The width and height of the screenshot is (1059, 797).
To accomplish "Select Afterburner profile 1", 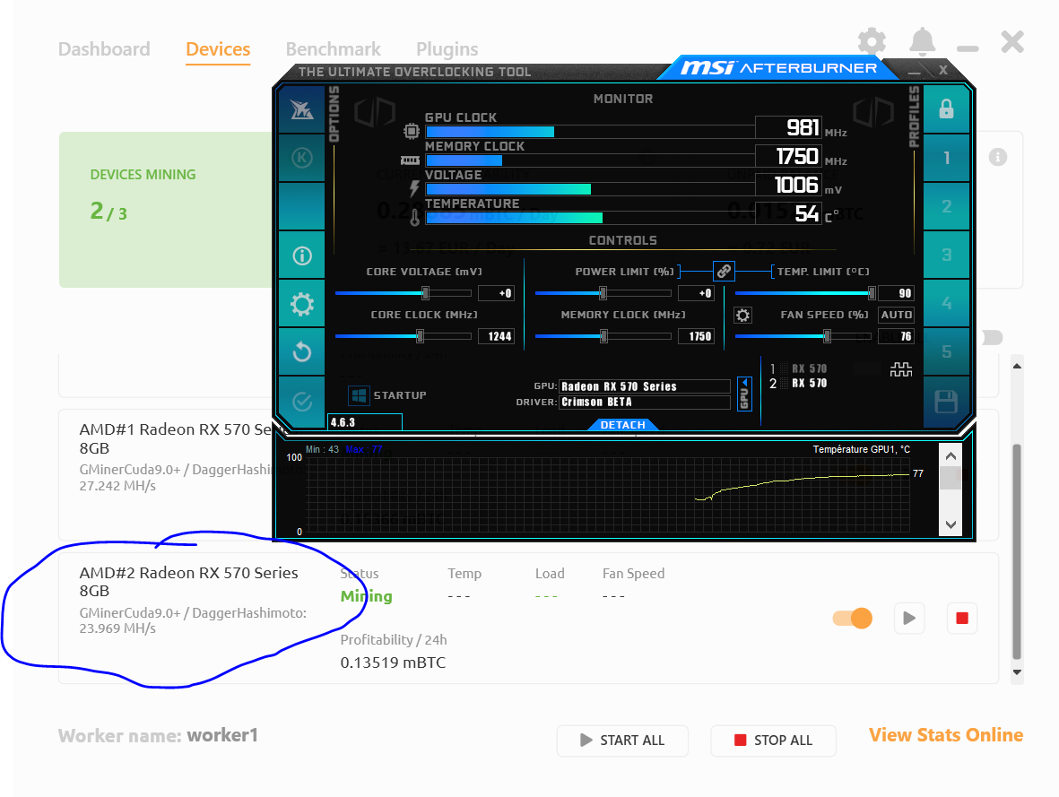I will pyautogui.click(x=946, y=158).
